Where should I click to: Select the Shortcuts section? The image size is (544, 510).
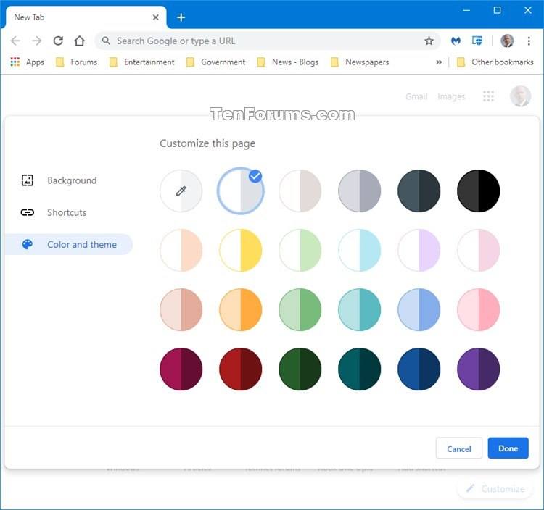coord(68,212)
